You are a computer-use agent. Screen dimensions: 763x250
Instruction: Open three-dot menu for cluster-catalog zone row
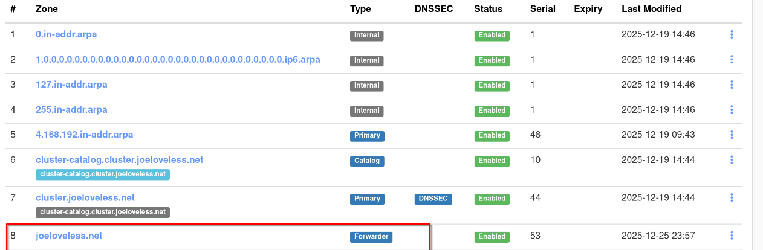[732, 160]
